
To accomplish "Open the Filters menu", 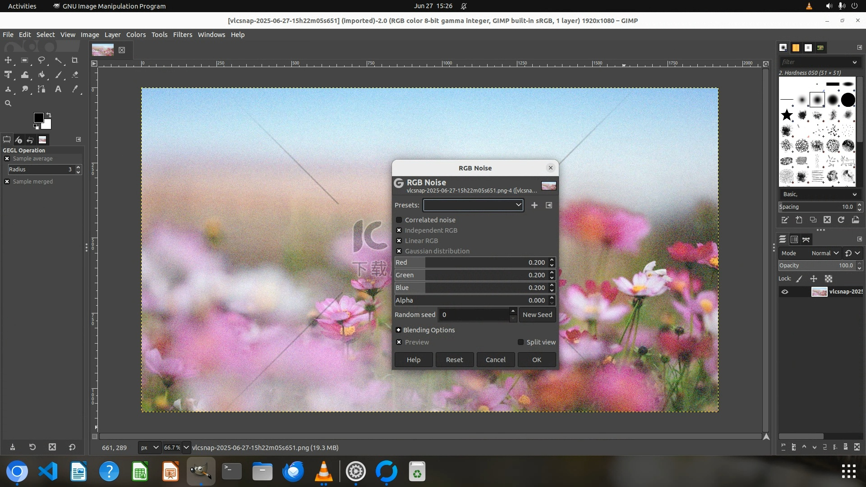I will [182, 35].
